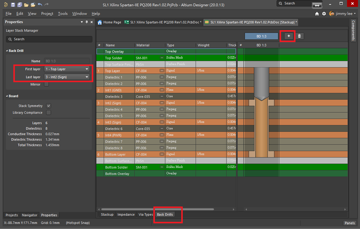Delete back drill with trash icon
The image size is (360, 229).
[x=300, y=36]
